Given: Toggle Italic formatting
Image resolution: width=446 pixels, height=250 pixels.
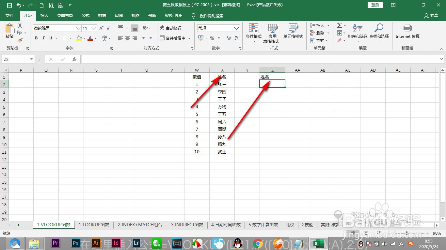Looking at the screenshot, I should coord(43,38).
